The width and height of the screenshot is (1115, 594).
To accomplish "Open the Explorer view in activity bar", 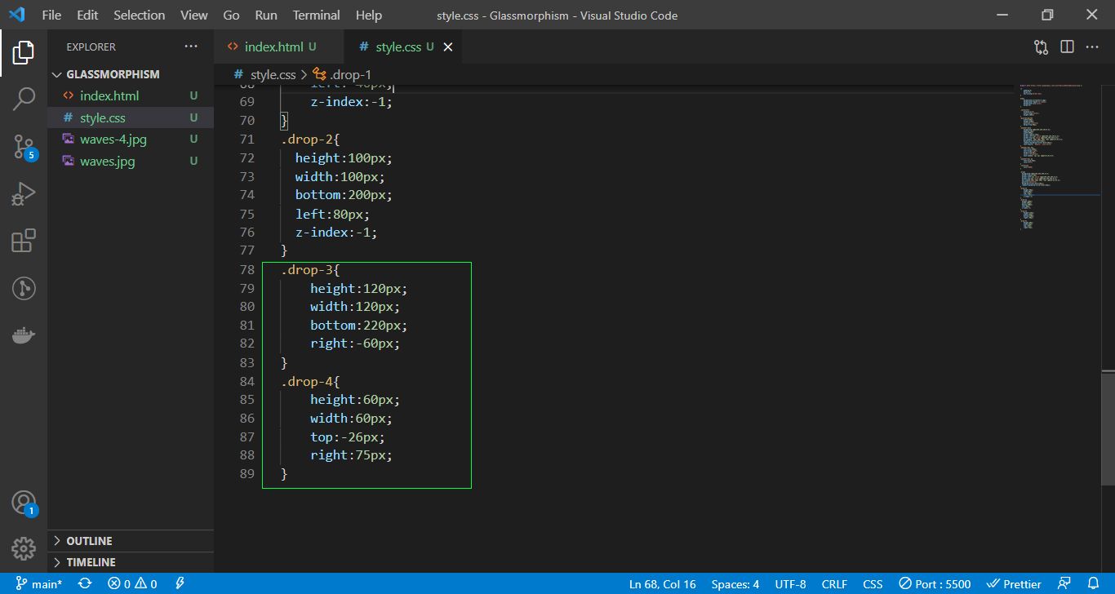I will click(x=24, y=52).
